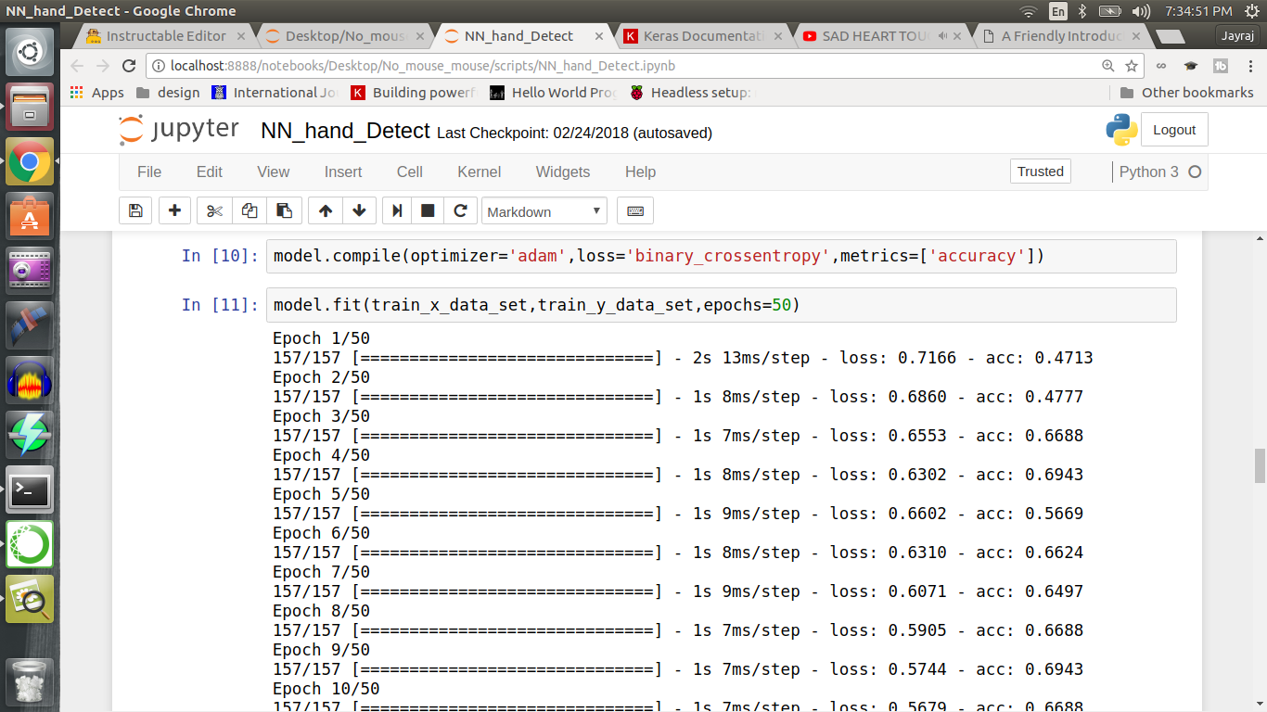1267x712 pixels.
Task: Interrupt the kernel with stop icon
Action: coord(428,210)
